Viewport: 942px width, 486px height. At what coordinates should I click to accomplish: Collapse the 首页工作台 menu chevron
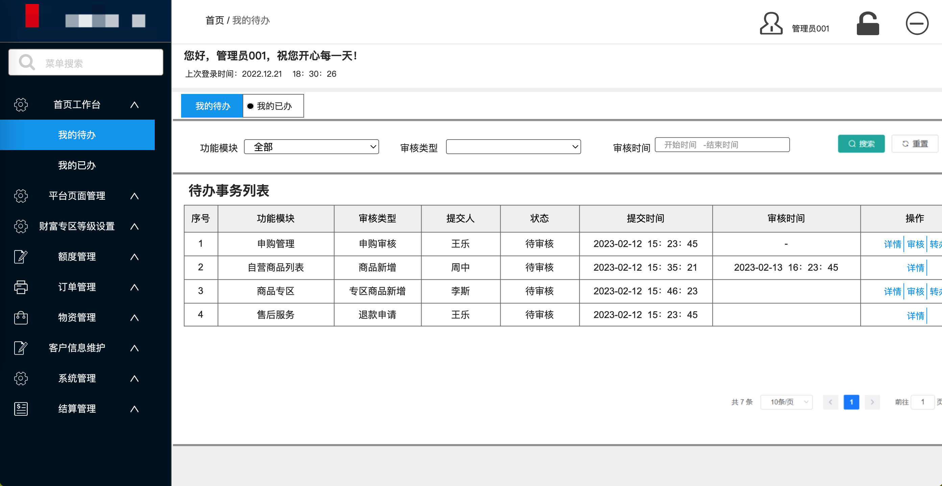(x=134, y=105)
